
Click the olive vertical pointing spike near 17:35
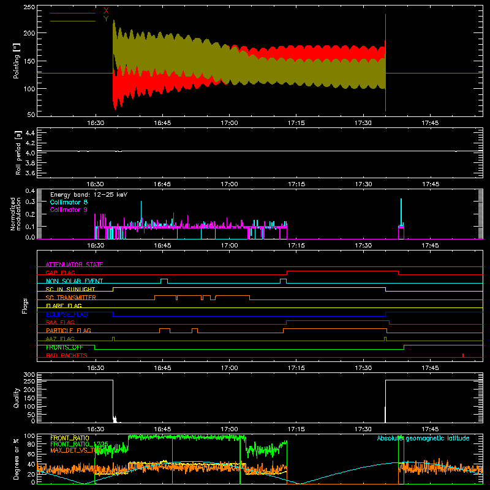click(386, 62)
